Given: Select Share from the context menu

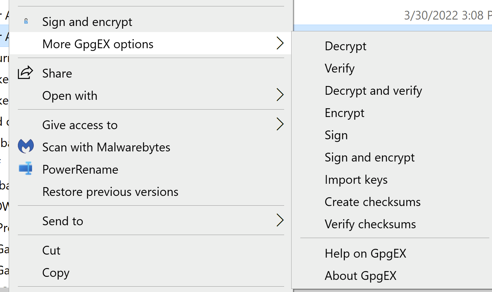Looking at the screenshot, I should click(151, 73).
